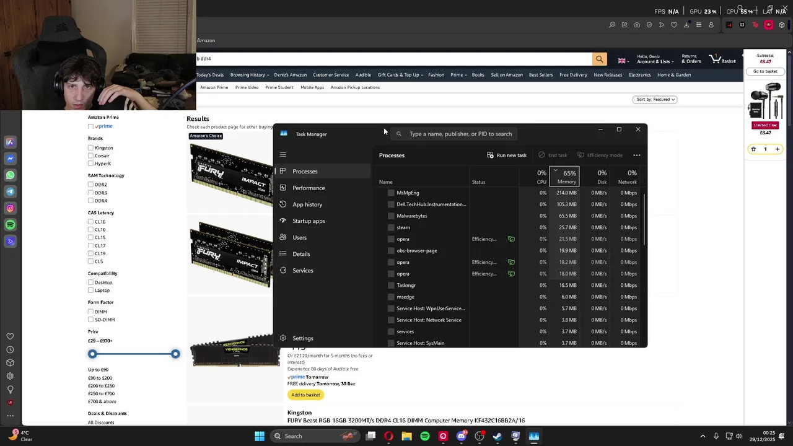Toggle Task Manager hamburger navigation menu
The height and width of the screenshot is (446, 793).
click(x=283, y=155)
